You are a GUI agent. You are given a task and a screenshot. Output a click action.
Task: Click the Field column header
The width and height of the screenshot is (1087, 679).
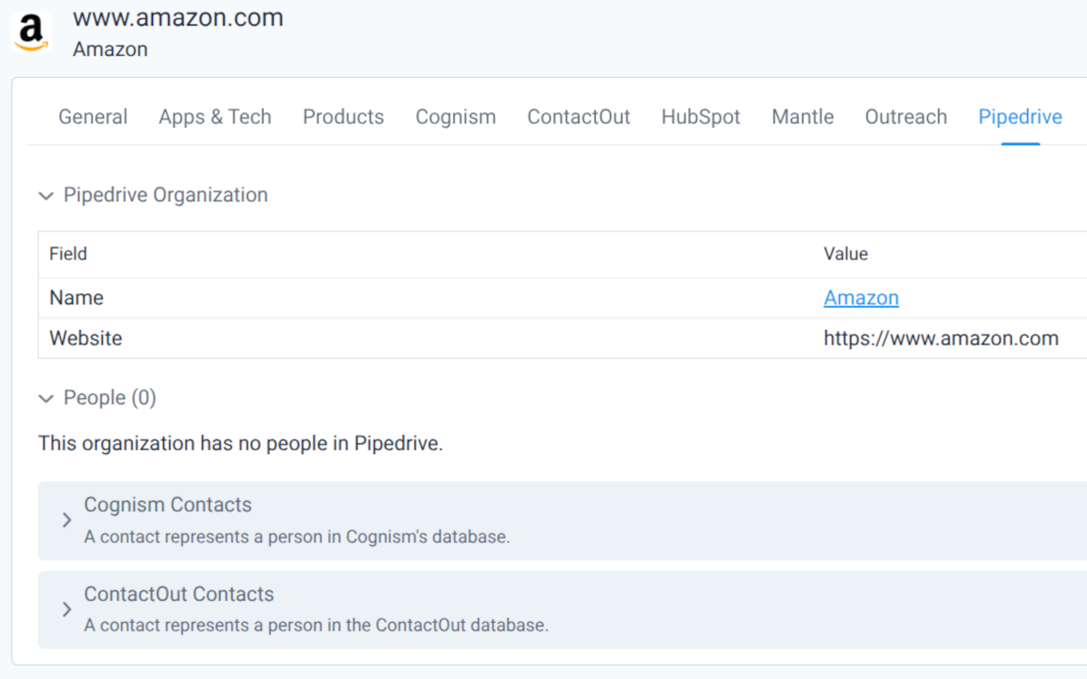coord(68,254)
